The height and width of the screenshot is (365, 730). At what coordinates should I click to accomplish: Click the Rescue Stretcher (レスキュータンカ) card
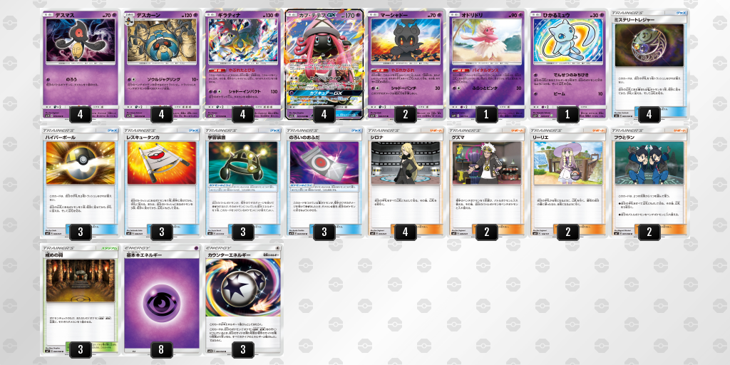161,182
